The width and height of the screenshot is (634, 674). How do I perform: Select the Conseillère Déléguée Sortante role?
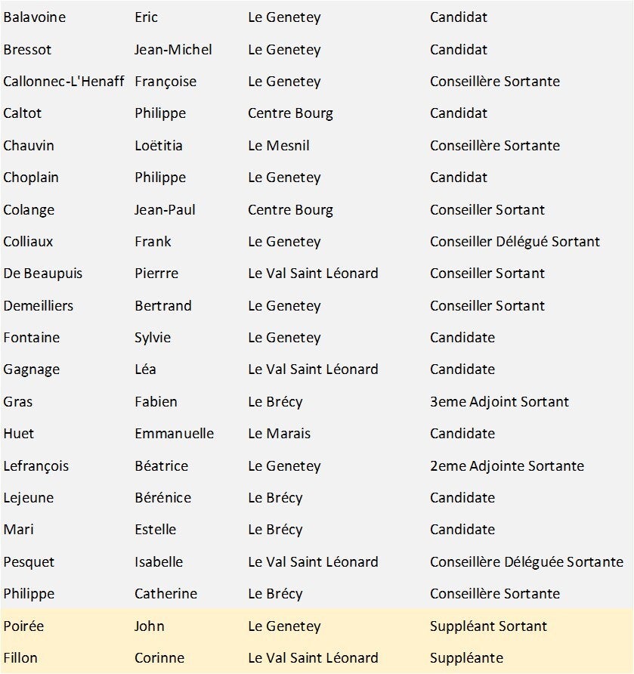pyautogui.click(x=527, y=562)
